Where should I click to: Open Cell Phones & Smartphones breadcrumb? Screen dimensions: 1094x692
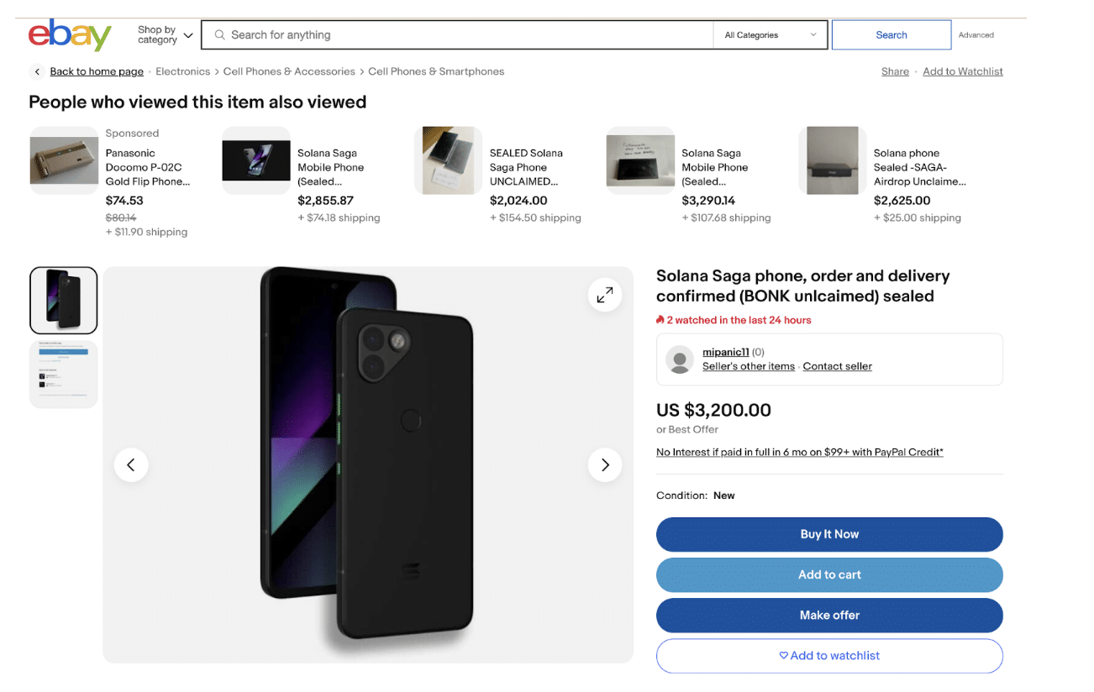[436, 71]
